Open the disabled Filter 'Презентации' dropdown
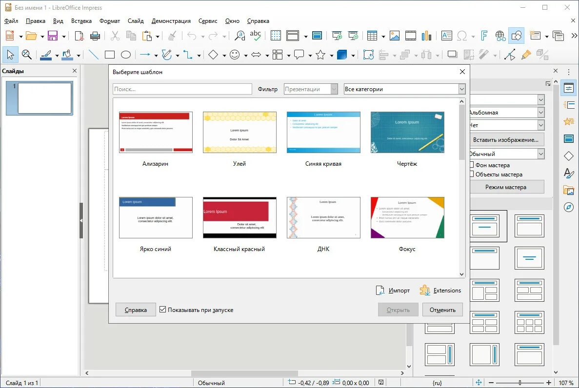Image resolution: width=579 pixels, height=388 pixels. click(311, 89)
